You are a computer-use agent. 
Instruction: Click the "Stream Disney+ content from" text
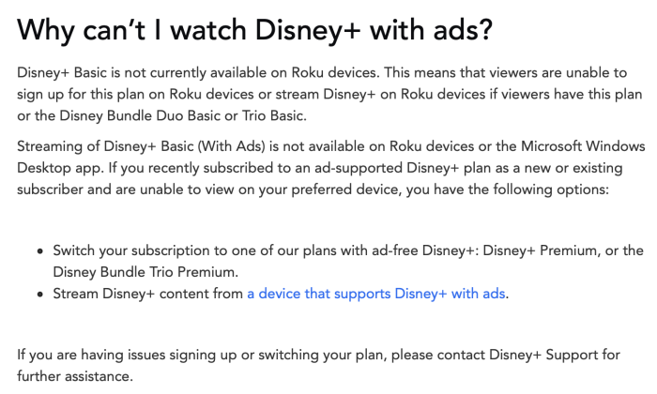click(x=147, y=295)
